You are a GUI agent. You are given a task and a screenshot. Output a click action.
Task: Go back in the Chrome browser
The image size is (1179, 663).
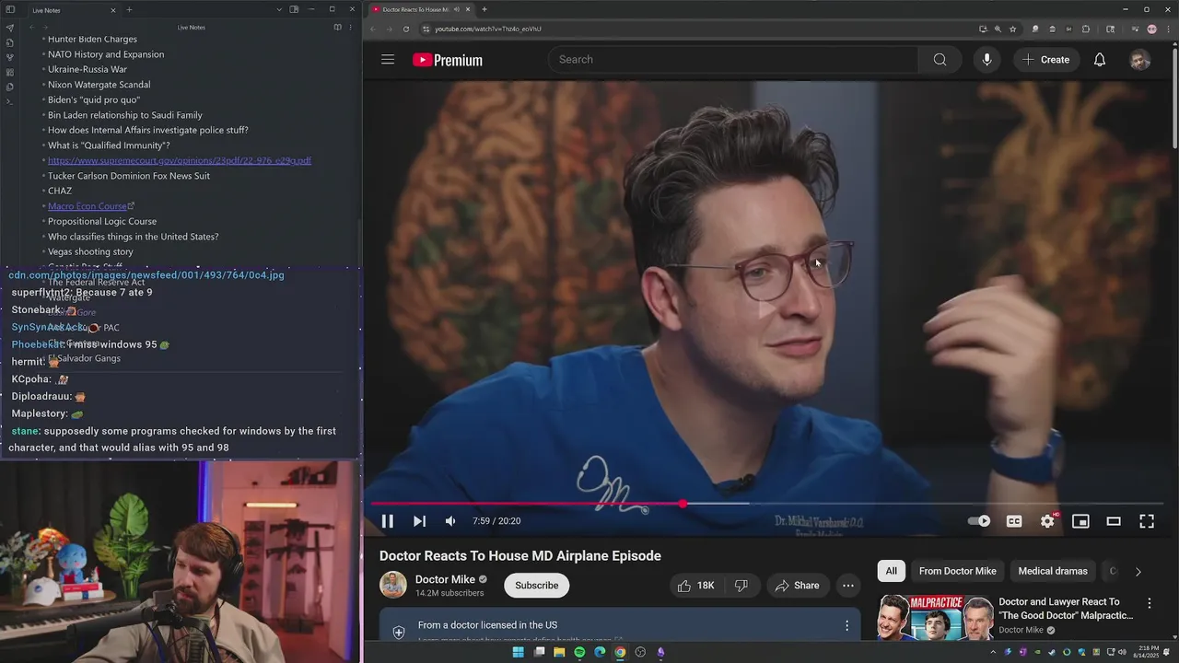(373, 29)
